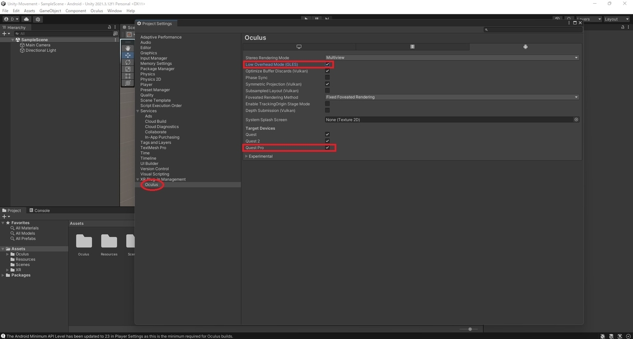
Task: Switch to Dedicated Server platform tab in Oculus settings
Action: coord(413,47)
